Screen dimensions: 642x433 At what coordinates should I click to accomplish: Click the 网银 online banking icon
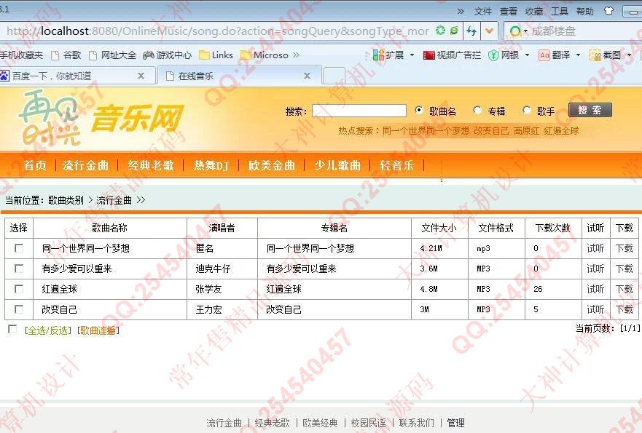pyautogui.click(x=493, y=55)
